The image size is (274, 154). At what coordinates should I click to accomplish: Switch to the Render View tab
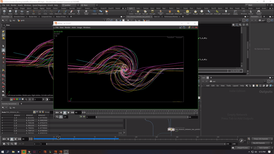click(x=34, y=16)
